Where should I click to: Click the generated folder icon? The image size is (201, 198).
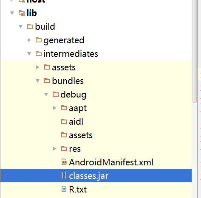point(39,40)
